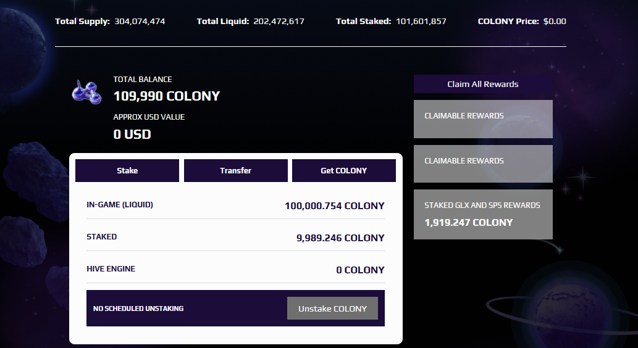This screenshot has width=638, height=348.
Task: Open Staked GLX and SPS Rewards card
Action: click(x=483, y=214)
